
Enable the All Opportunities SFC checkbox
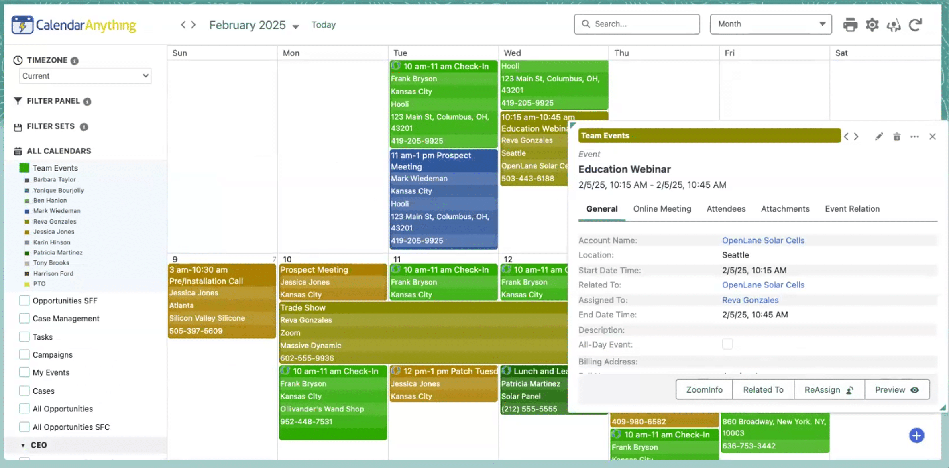point(24,427)
